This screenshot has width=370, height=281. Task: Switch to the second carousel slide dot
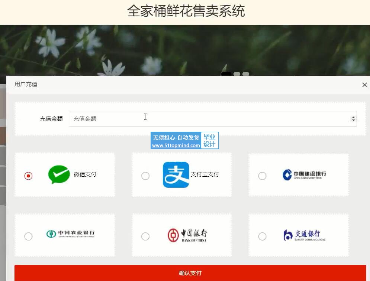(x=237, y=74)
